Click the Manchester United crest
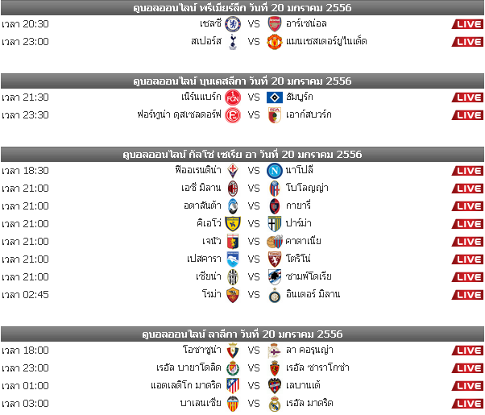The image size is (485, 415). (x=275, y=42)
